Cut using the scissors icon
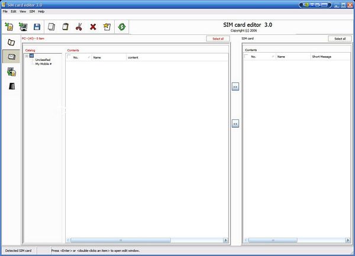 pyautogui.click(x=79, y=27)
